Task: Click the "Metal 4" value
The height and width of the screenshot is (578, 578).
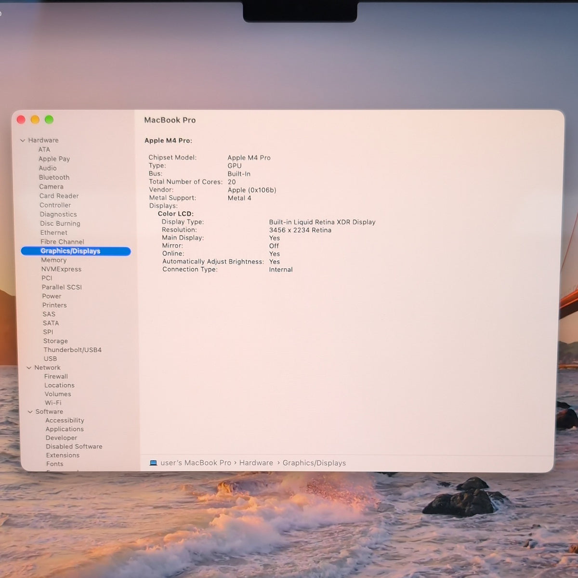Action: [x=239, y=198]
